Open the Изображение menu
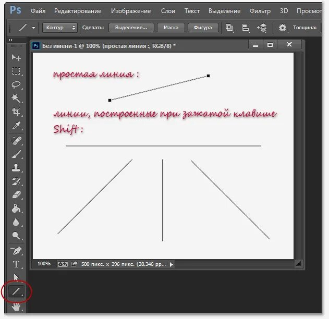The width and height of the screenshot is (329, 319). tap(131, 11)
